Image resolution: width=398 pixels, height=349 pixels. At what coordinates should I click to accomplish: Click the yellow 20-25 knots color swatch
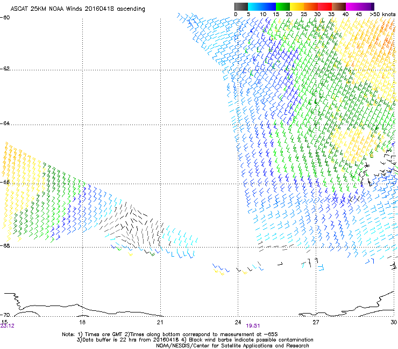click(297, 6)
